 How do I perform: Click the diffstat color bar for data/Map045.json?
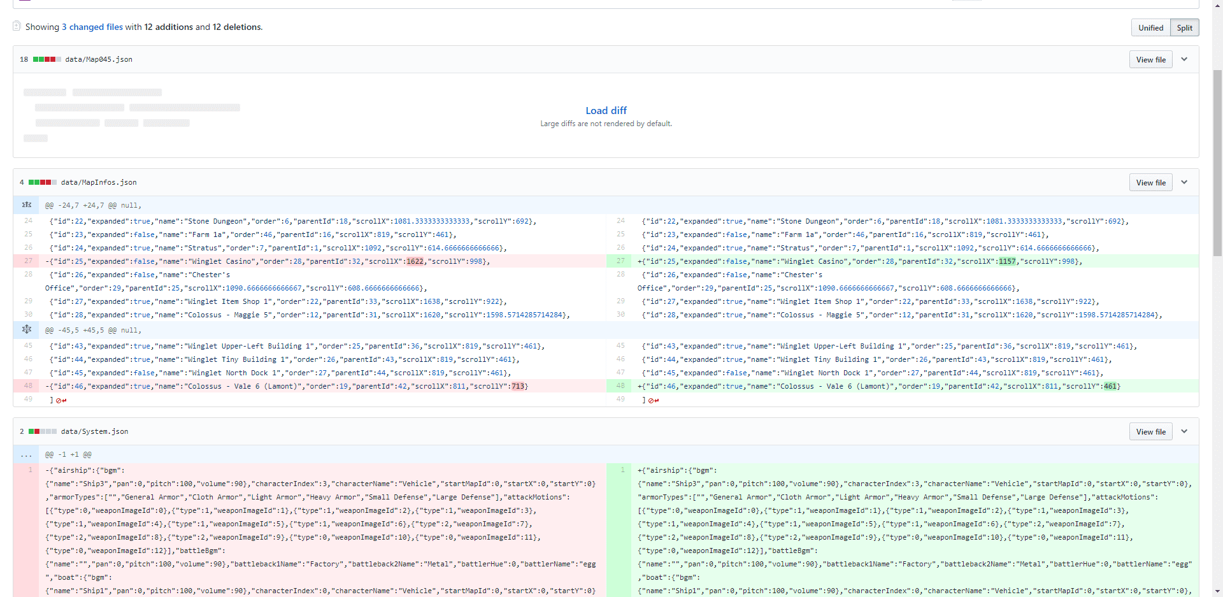click(x=47, y=59)
